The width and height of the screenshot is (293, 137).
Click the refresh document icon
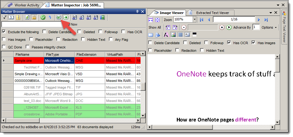(27, 18)
